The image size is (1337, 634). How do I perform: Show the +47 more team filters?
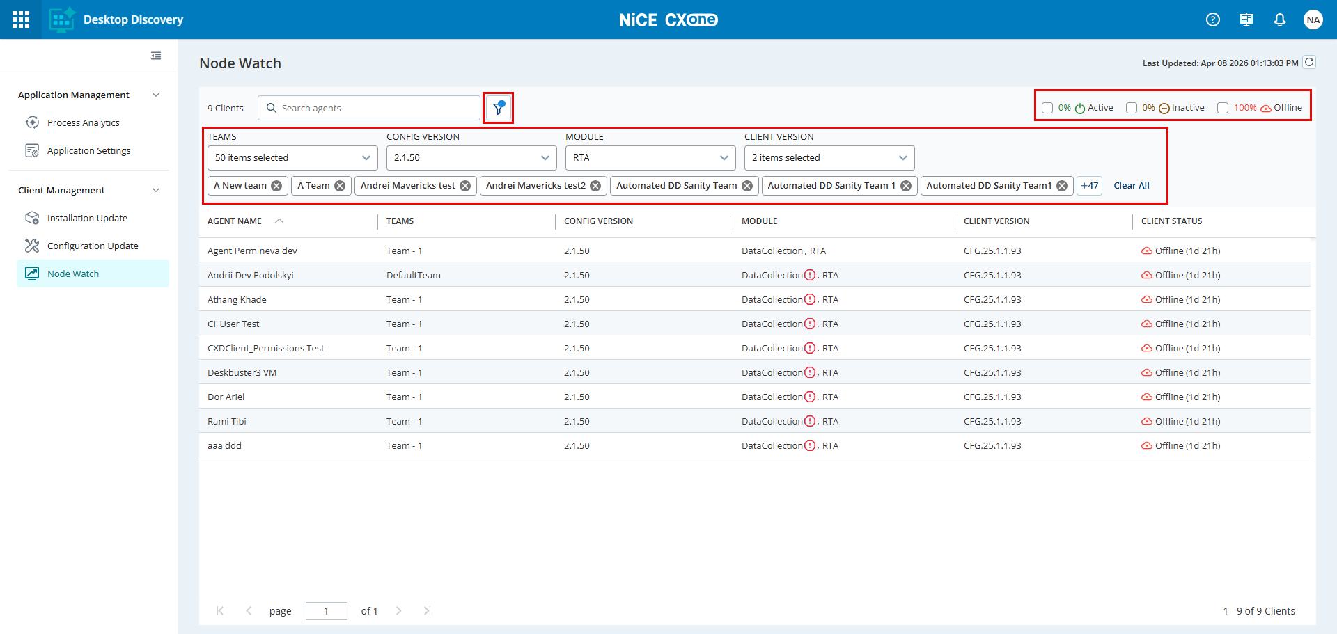click(1089, 186)
